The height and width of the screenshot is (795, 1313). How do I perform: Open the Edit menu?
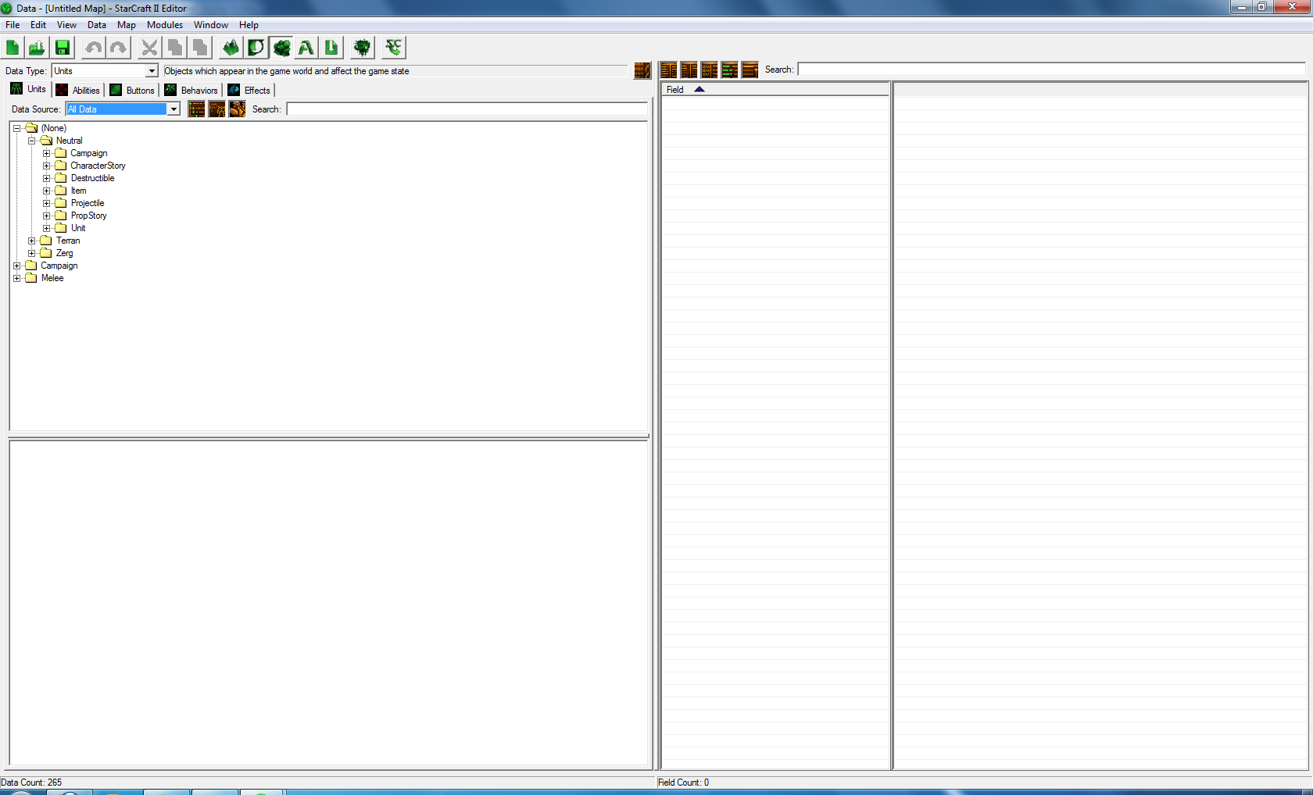(x=38, y=25)
